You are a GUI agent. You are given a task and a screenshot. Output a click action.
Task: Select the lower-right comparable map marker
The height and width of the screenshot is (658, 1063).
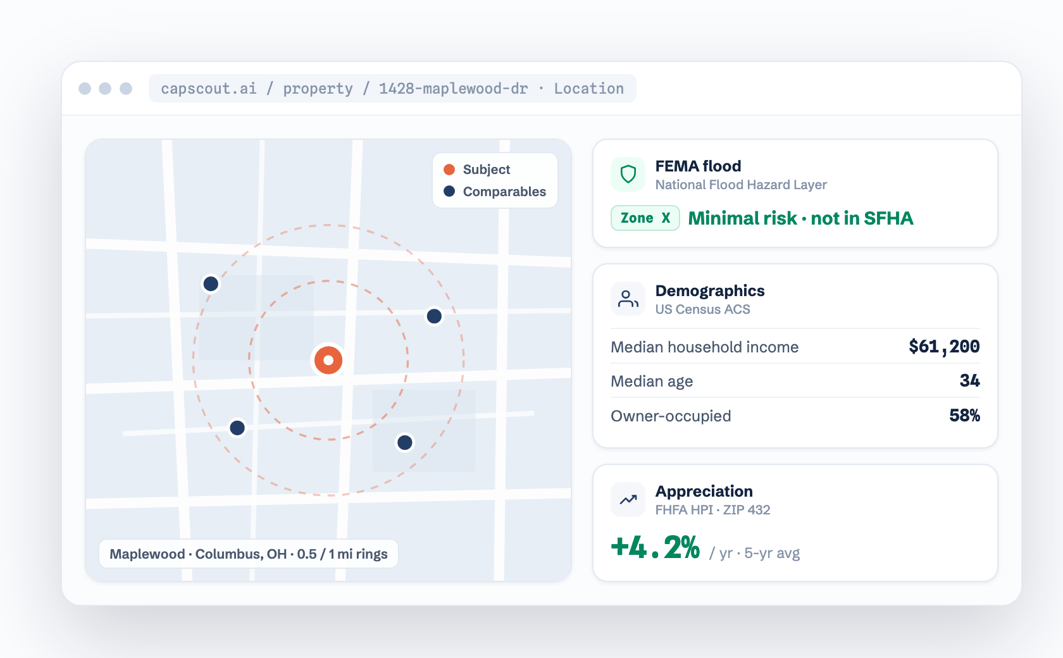[x=405, y=442]
